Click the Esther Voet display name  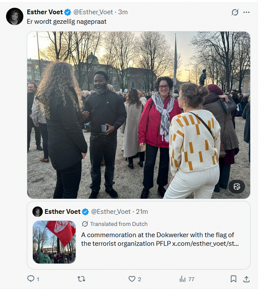pos(45,12)
